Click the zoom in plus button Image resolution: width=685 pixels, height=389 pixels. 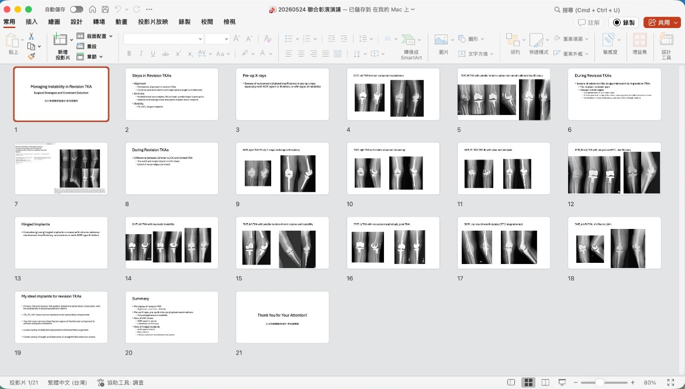click(x=632, y=383)
